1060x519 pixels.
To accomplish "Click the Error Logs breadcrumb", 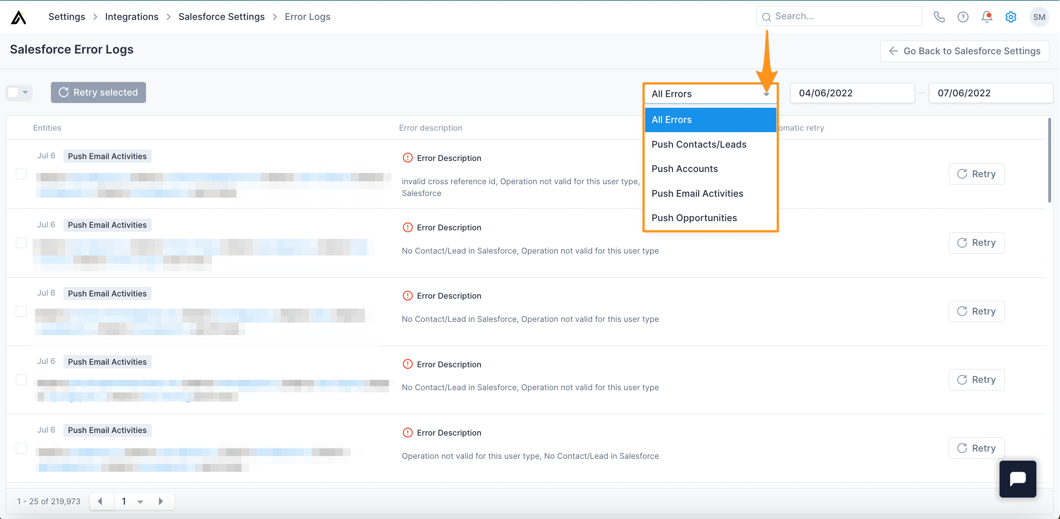I will pyautogui.click(x=307, y=17).
